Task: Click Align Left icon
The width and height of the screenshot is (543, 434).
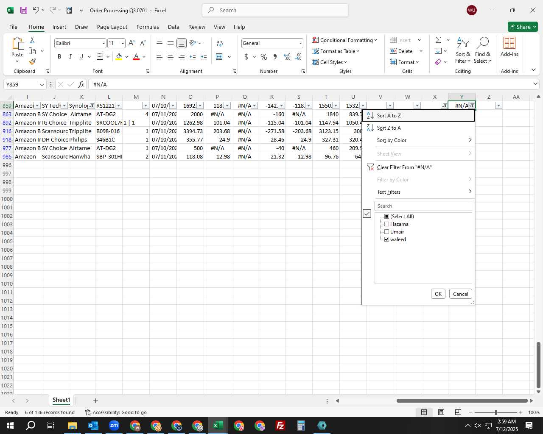Action: coord(160,57)
